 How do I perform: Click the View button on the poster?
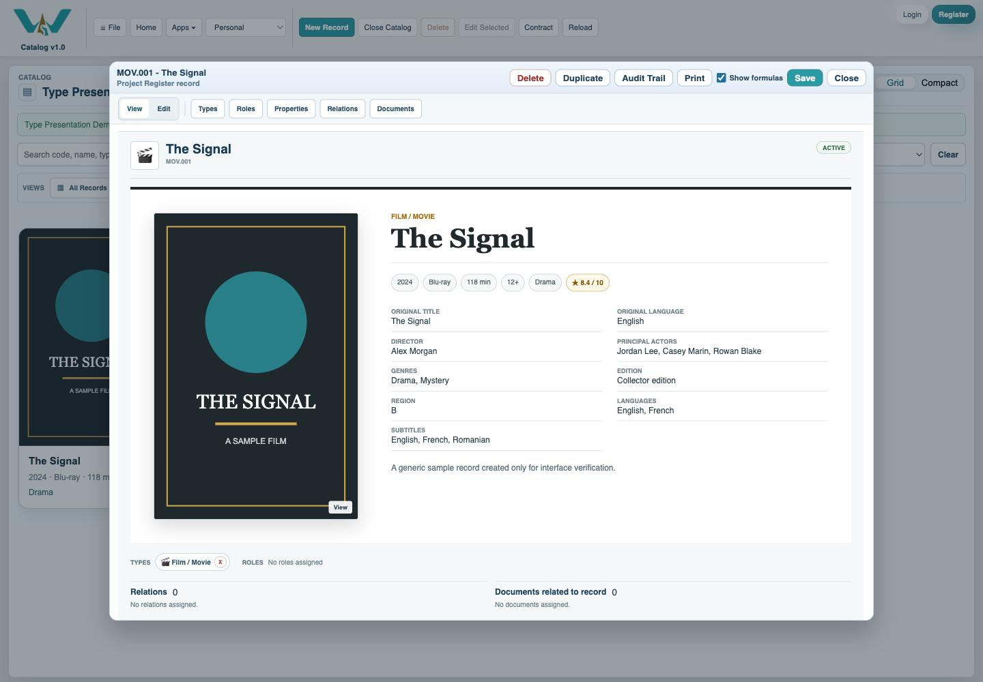[341, 507]
